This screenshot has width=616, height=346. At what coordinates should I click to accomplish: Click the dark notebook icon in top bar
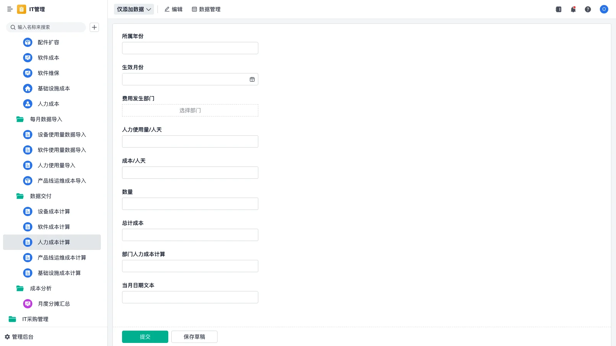click(x=559, y=9)
